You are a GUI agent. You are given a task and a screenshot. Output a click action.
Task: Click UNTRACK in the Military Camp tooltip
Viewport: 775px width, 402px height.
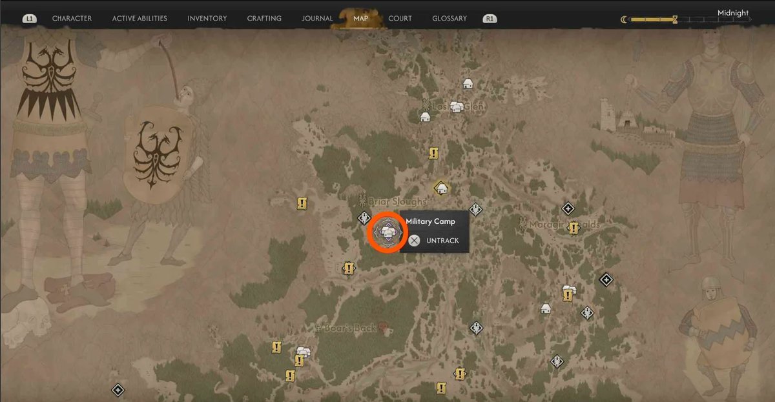pos(442,241)
